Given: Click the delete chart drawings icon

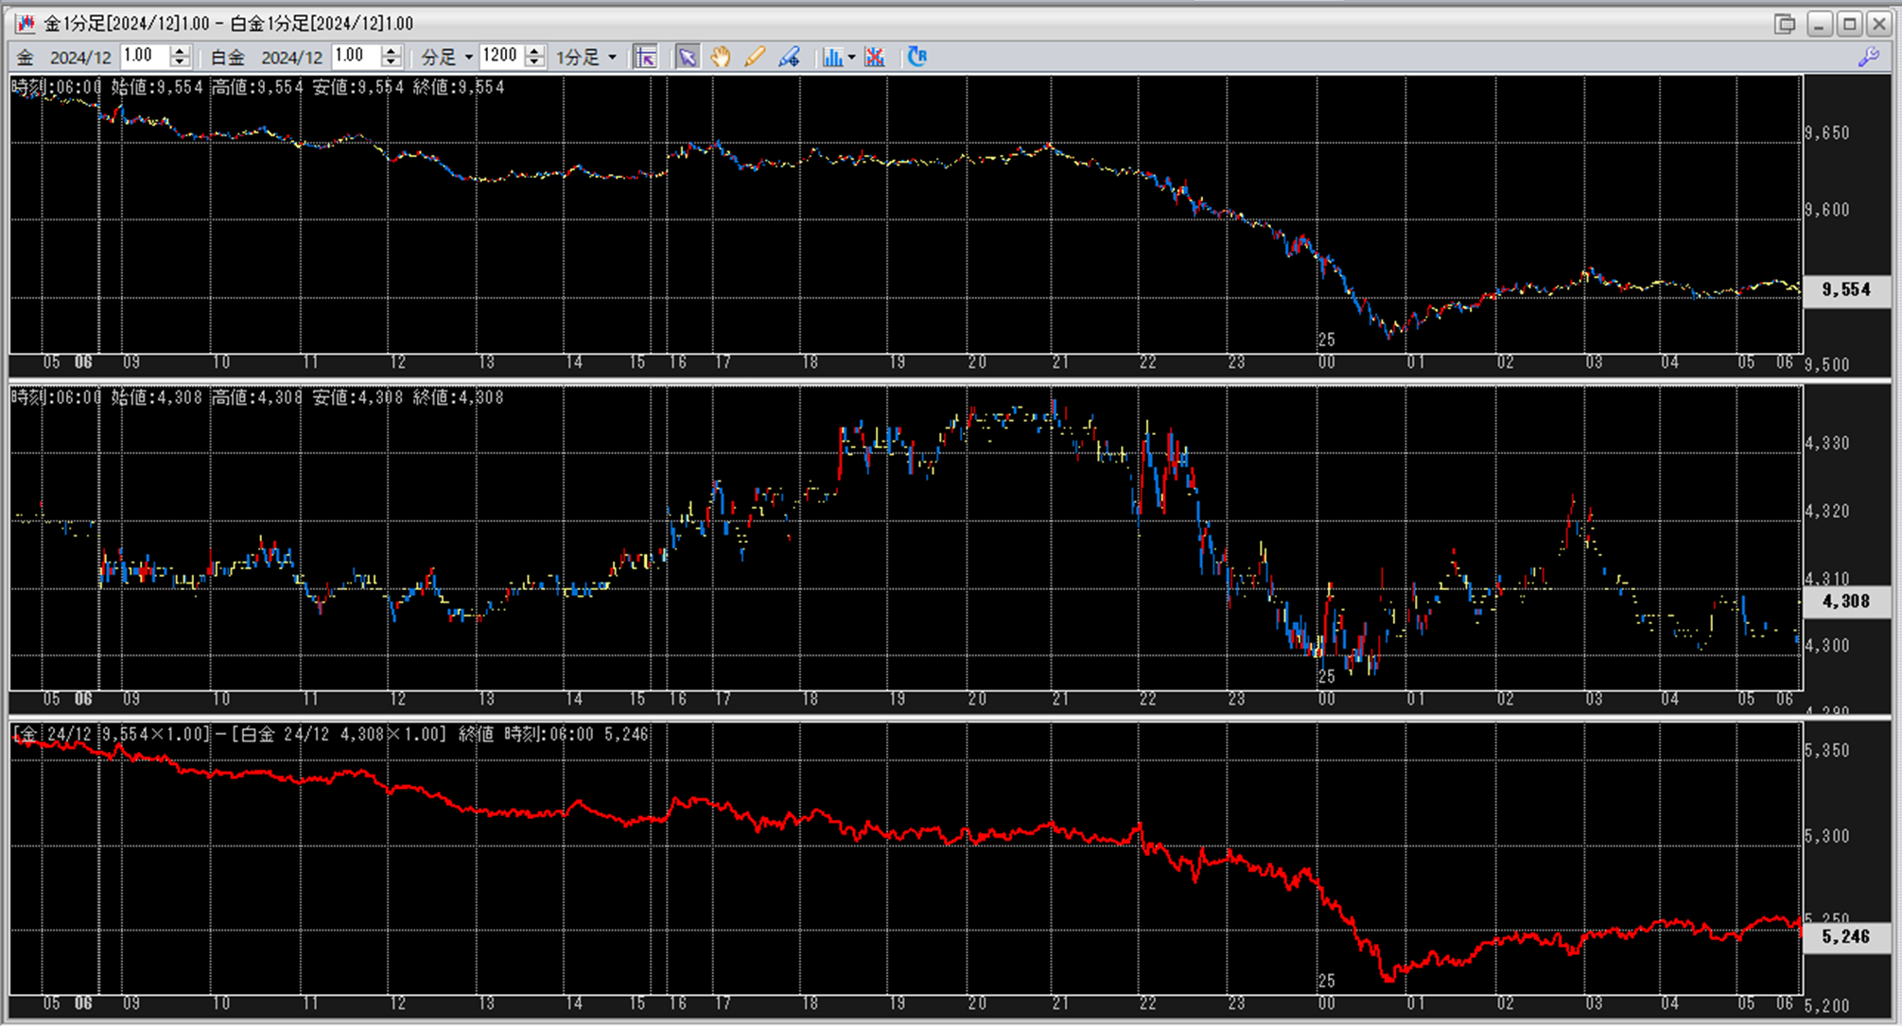Looking at the screenshot, I should pyautogui.click(x=875, y=57).
